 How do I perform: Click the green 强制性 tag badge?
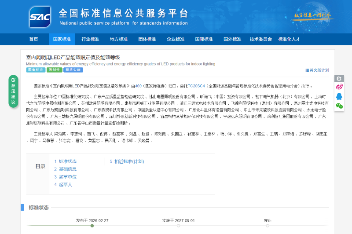click(54, 70)
